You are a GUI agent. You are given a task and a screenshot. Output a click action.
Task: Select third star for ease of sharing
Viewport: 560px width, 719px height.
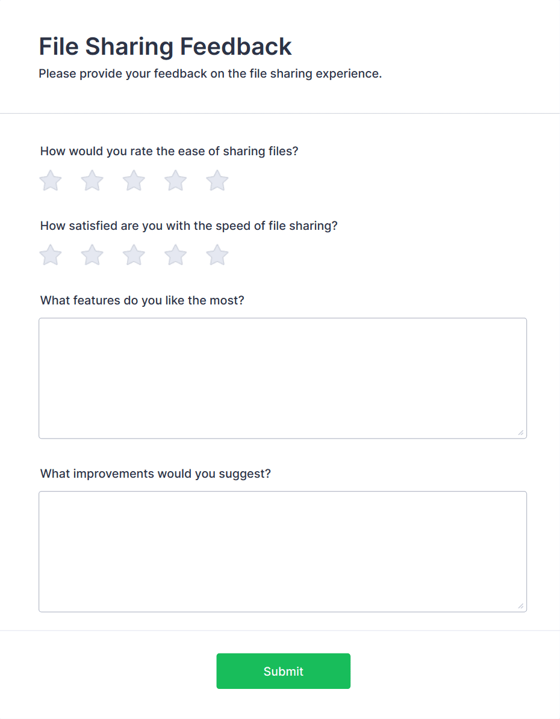pos(134,181)
